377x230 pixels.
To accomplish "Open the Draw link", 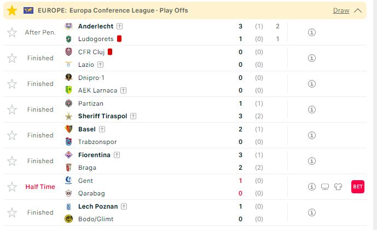I will 341,10.
